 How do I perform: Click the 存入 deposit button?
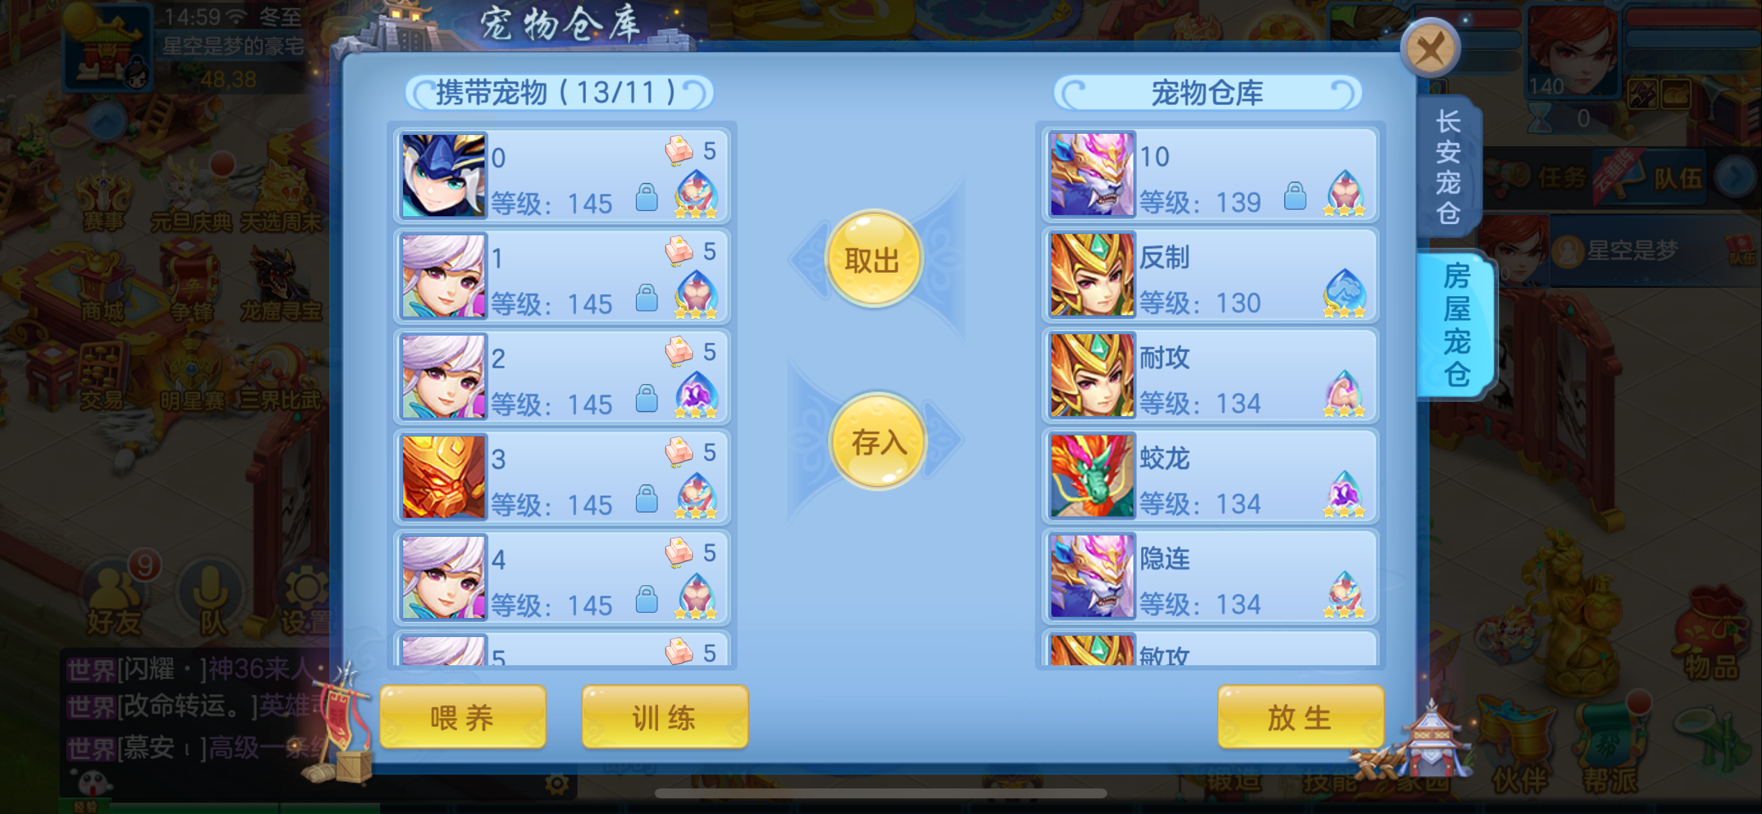click(x=878, y=441)
